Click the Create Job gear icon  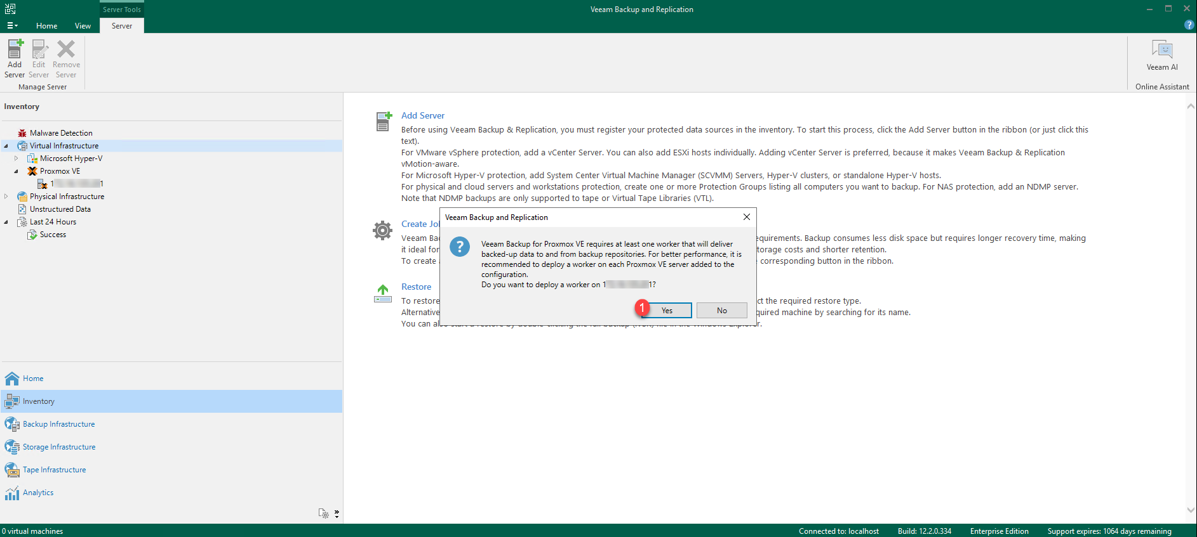(382, 230)
